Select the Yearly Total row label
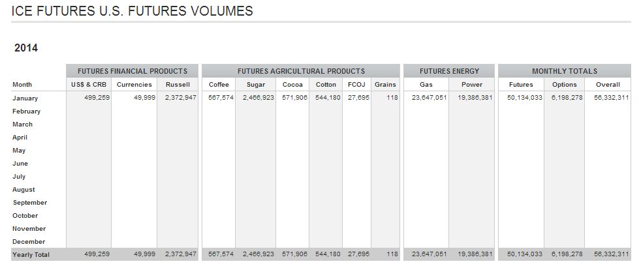641x266 pixels. [31, 254]
